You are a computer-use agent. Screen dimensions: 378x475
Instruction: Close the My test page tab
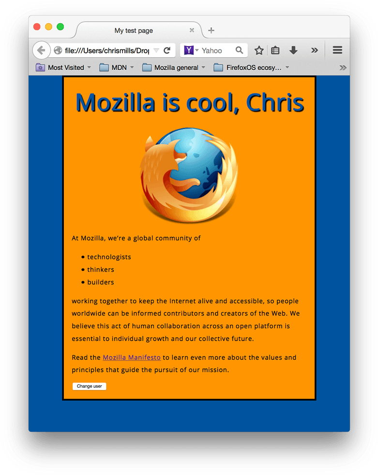tap(192, 30)
